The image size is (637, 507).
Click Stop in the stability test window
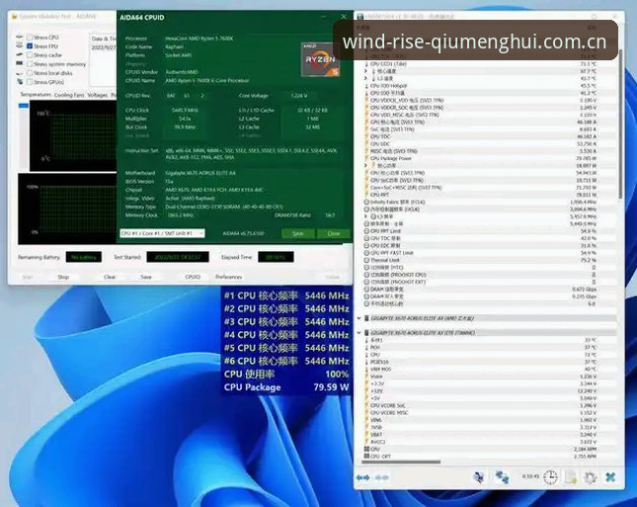point(63,277)
